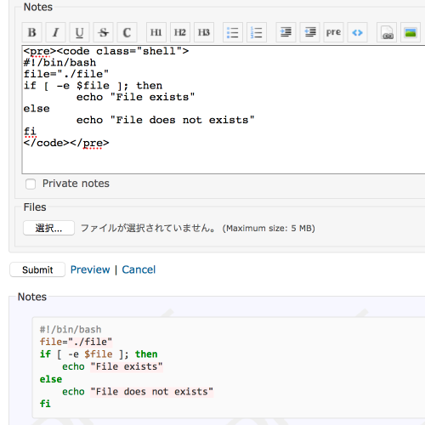Toggle underline formatting in the toolbar

pyautogui.click(x=80, y=32)
